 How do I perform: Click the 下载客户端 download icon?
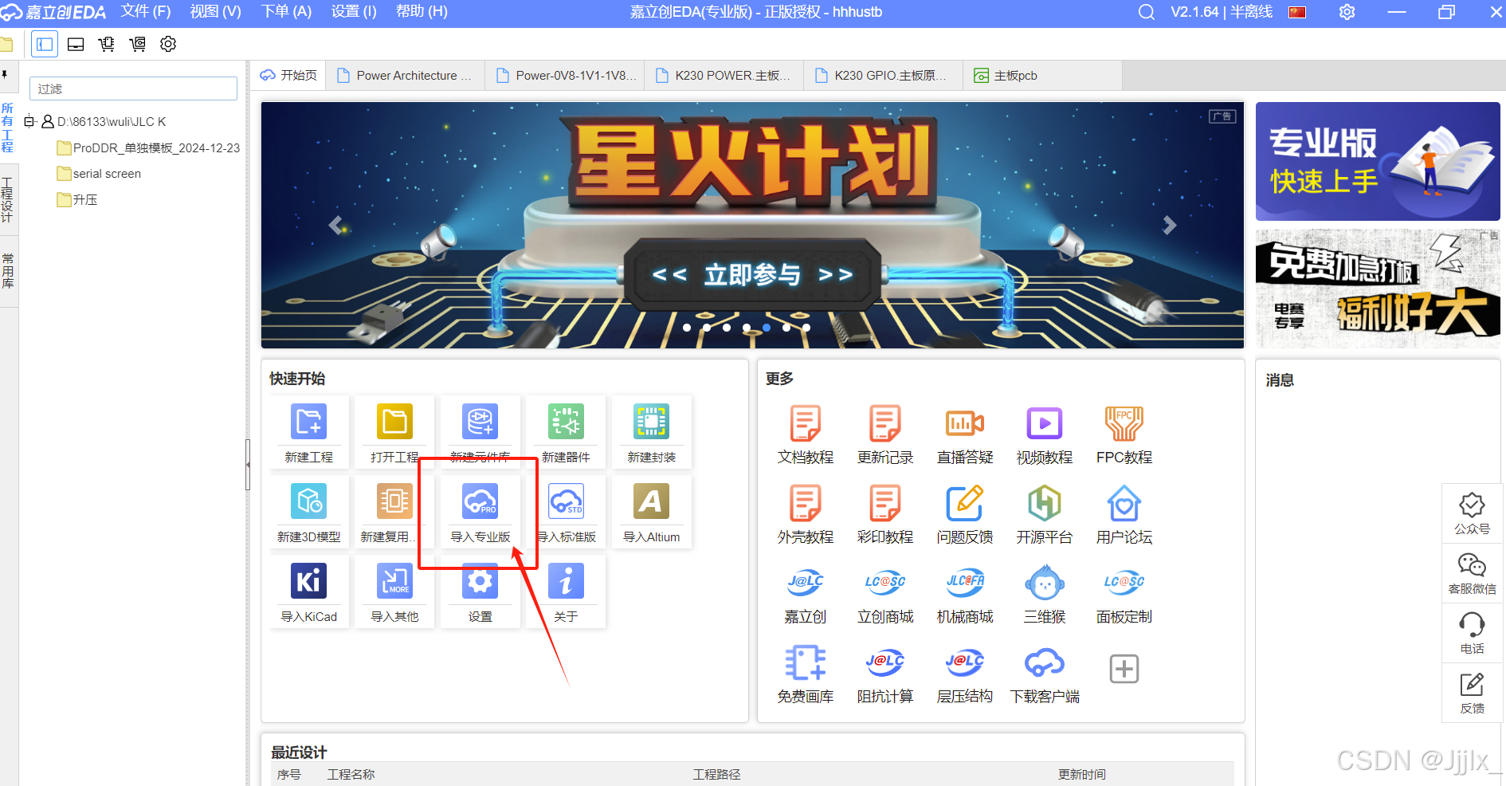[1045, 662]
